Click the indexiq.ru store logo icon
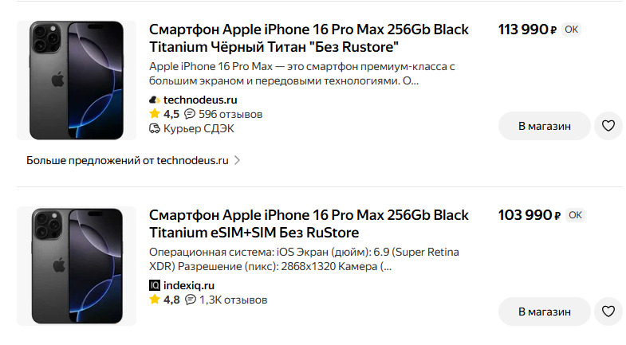 tap(155, 285)
